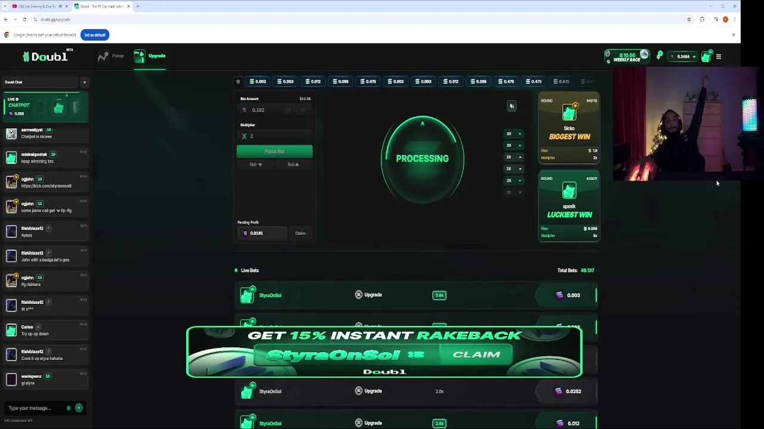
Task: Open the hamburger menu
Action: pos(719,57)
